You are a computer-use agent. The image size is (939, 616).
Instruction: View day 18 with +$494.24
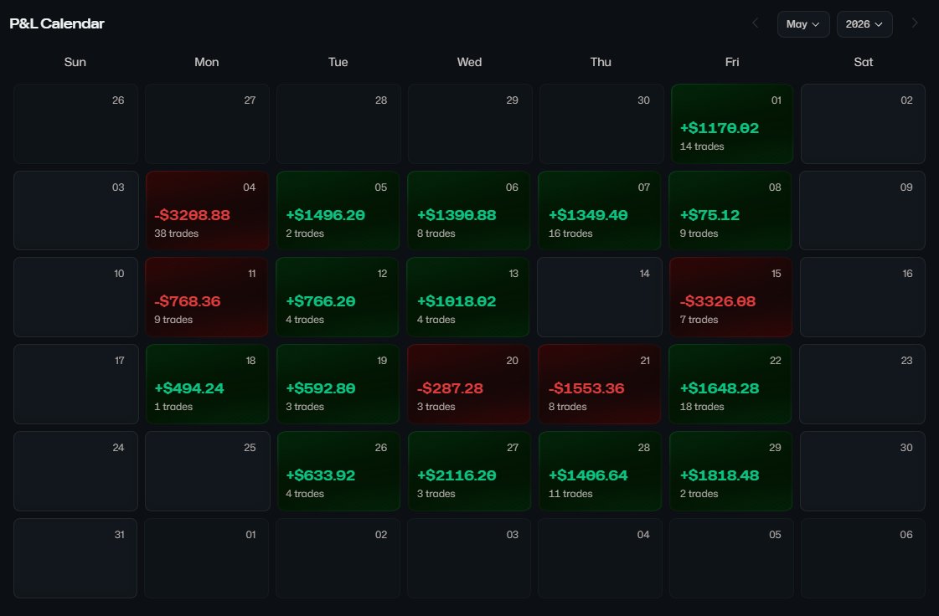tap(207, 384)
